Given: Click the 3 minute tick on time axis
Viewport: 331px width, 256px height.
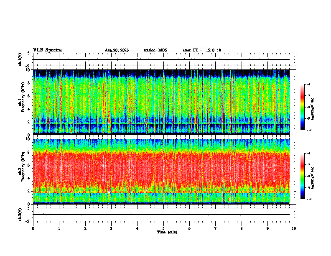Looking at the screenshot, I should point(111,228).
